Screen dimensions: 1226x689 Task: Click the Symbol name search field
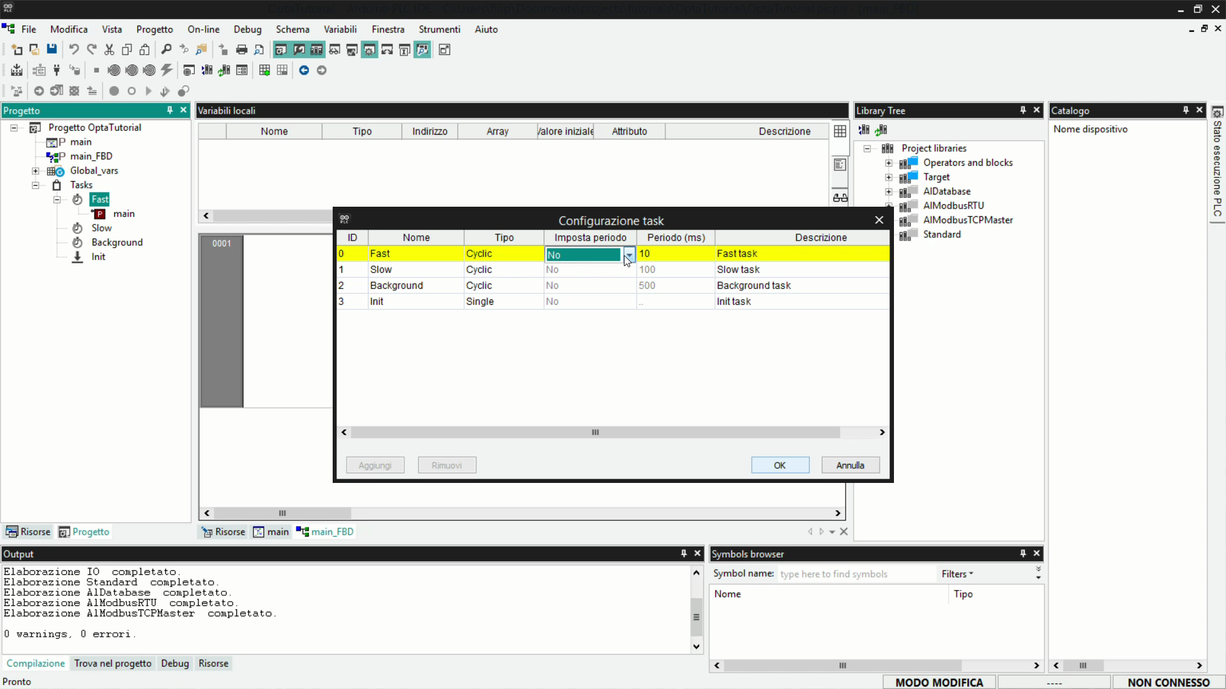[854, 574]
